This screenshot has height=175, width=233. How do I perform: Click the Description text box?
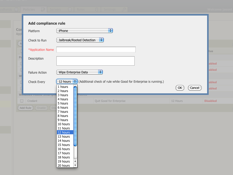(x=95, y=61)
